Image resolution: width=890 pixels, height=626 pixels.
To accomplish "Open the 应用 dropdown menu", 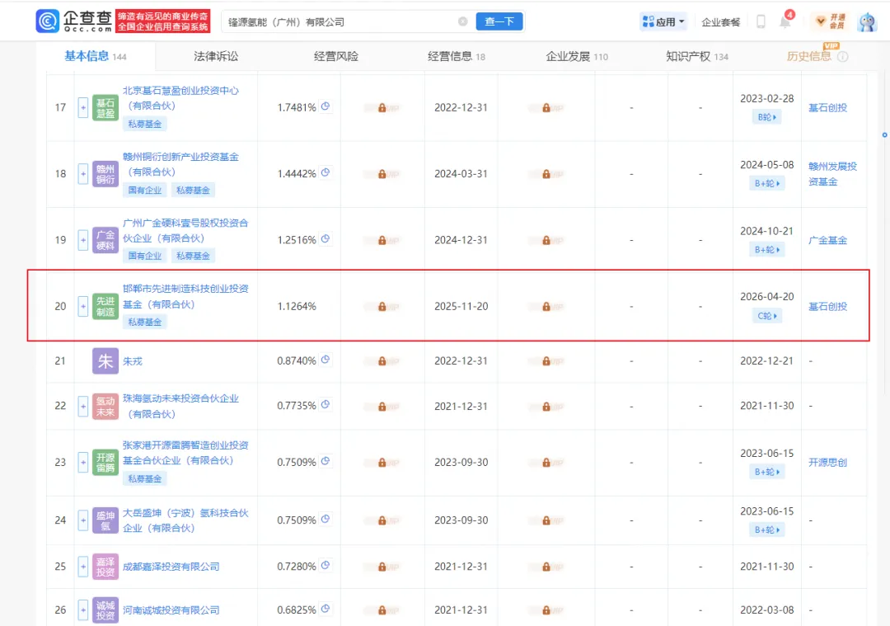I will [663, 21].
